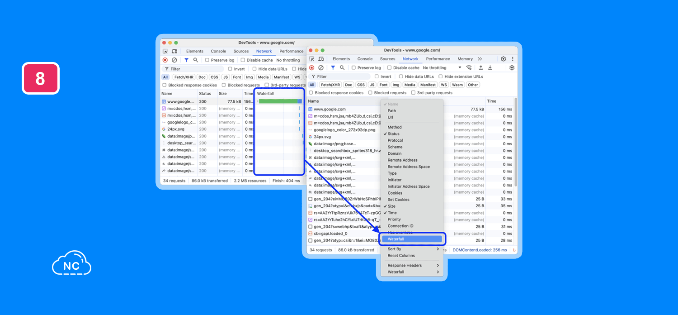This screenshot has width=678, height=315.
Task: Check 3rd-party requests in front window
Action: click(413, 93)
